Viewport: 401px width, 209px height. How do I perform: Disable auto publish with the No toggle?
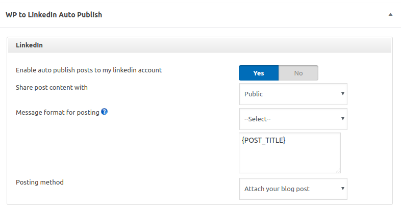point(298,73)
